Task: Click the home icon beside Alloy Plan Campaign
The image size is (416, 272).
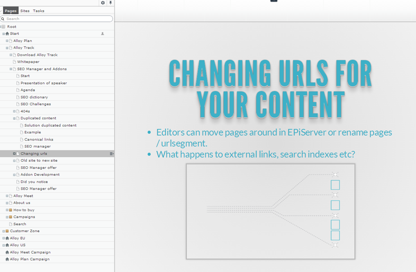Action: click(x=7, y=259)
